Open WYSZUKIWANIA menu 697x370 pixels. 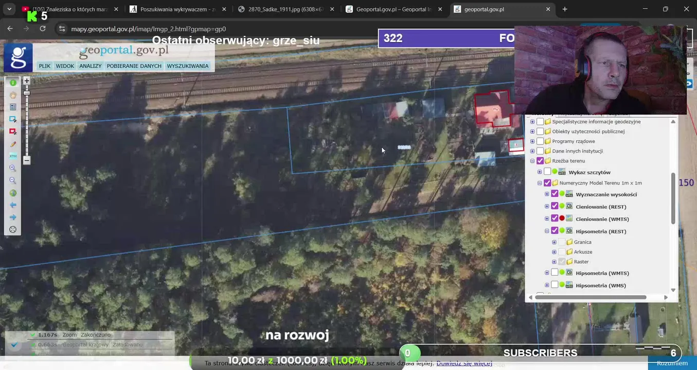[188, 66]
